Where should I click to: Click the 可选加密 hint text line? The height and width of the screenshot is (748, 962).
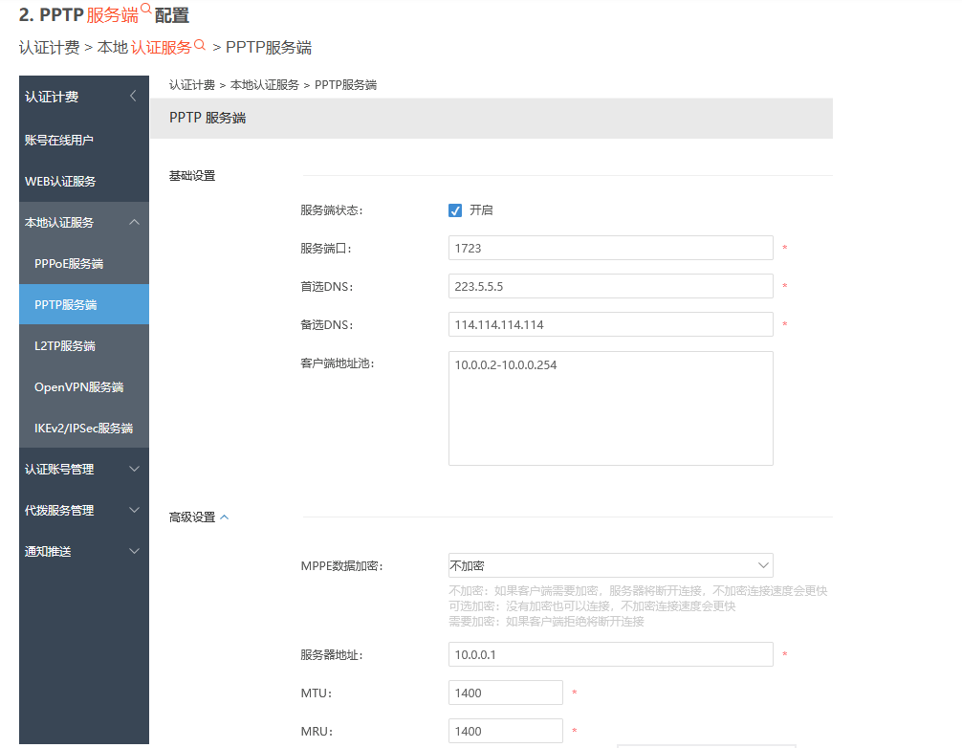click(x=592, y=605)
